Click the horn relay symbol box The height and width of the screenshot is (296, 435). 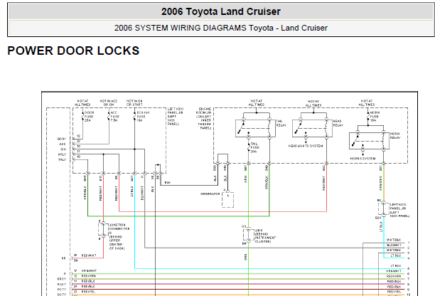tap(369, 141)
